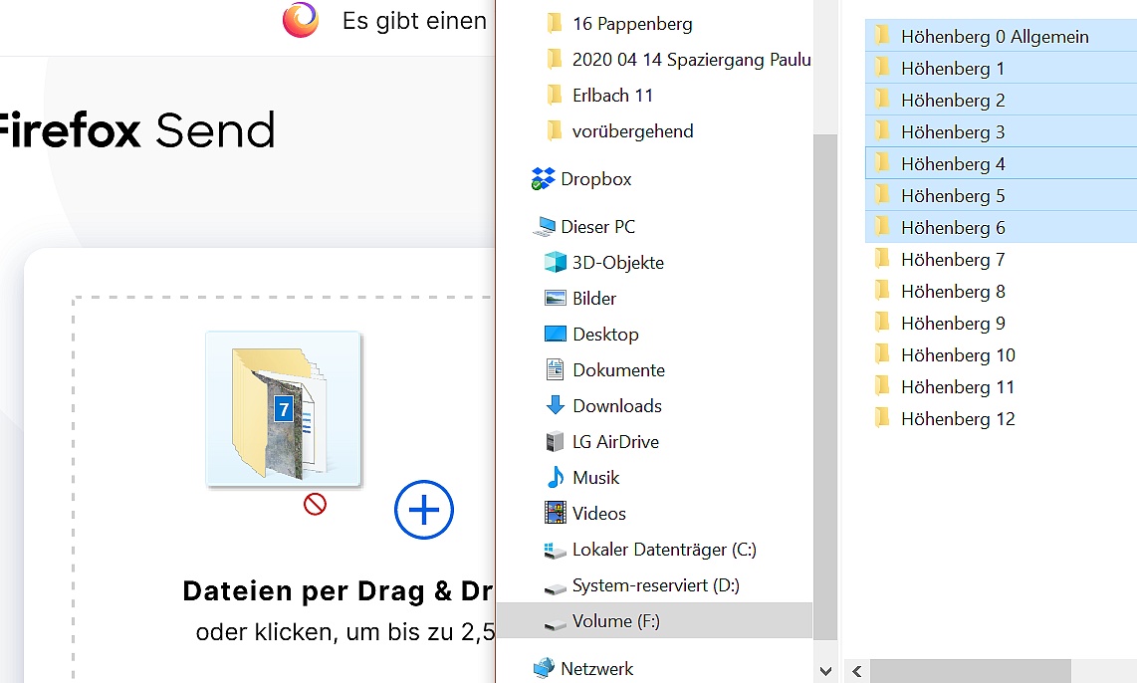Image resolution: width=1137 pixels, height=683 pixels.
Task: Click the Downloads arrow icon
Action: pos(556,405)
